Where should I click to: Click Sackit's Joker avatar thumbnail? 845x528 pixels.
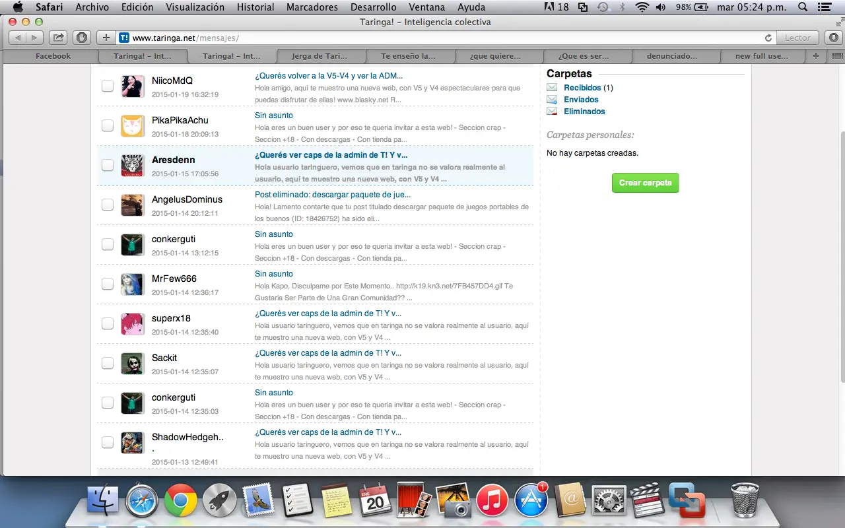[133, 363]
